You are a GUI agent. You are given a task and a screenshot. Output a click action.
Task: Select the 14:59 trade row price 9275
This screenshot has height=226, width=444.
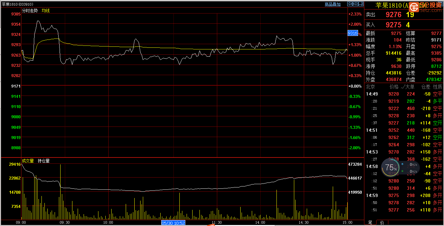(394, 195)
